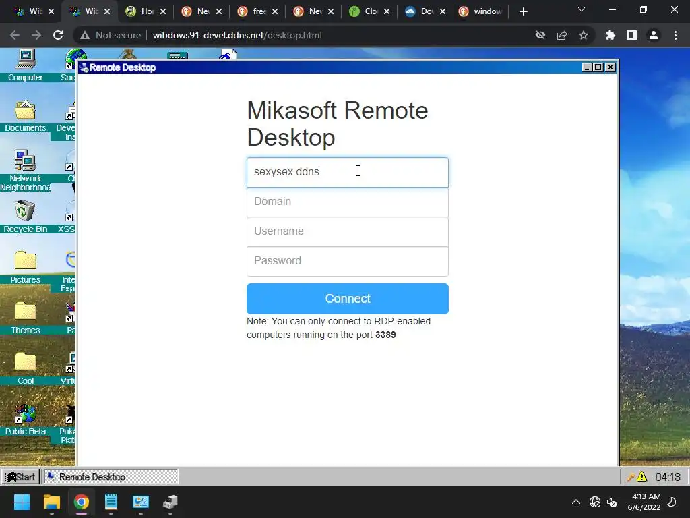Click the Domain input field
The image size is (690, 518).
tap(348, 202)
